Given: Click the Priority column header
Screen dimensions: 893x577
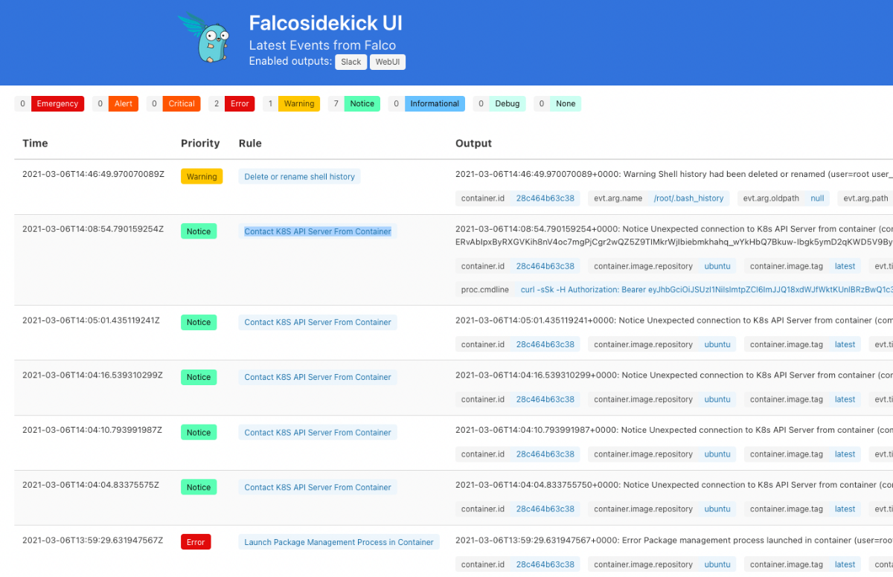Looking at the screenshot, I should coord(200,144).
